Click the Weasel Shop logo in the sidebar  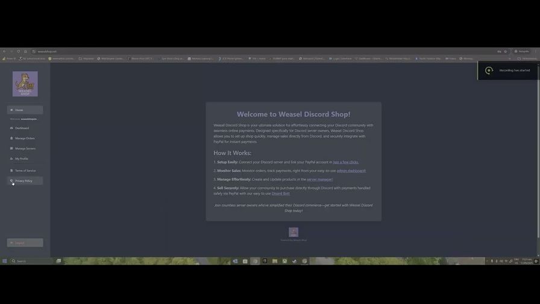tap(25, 84)
